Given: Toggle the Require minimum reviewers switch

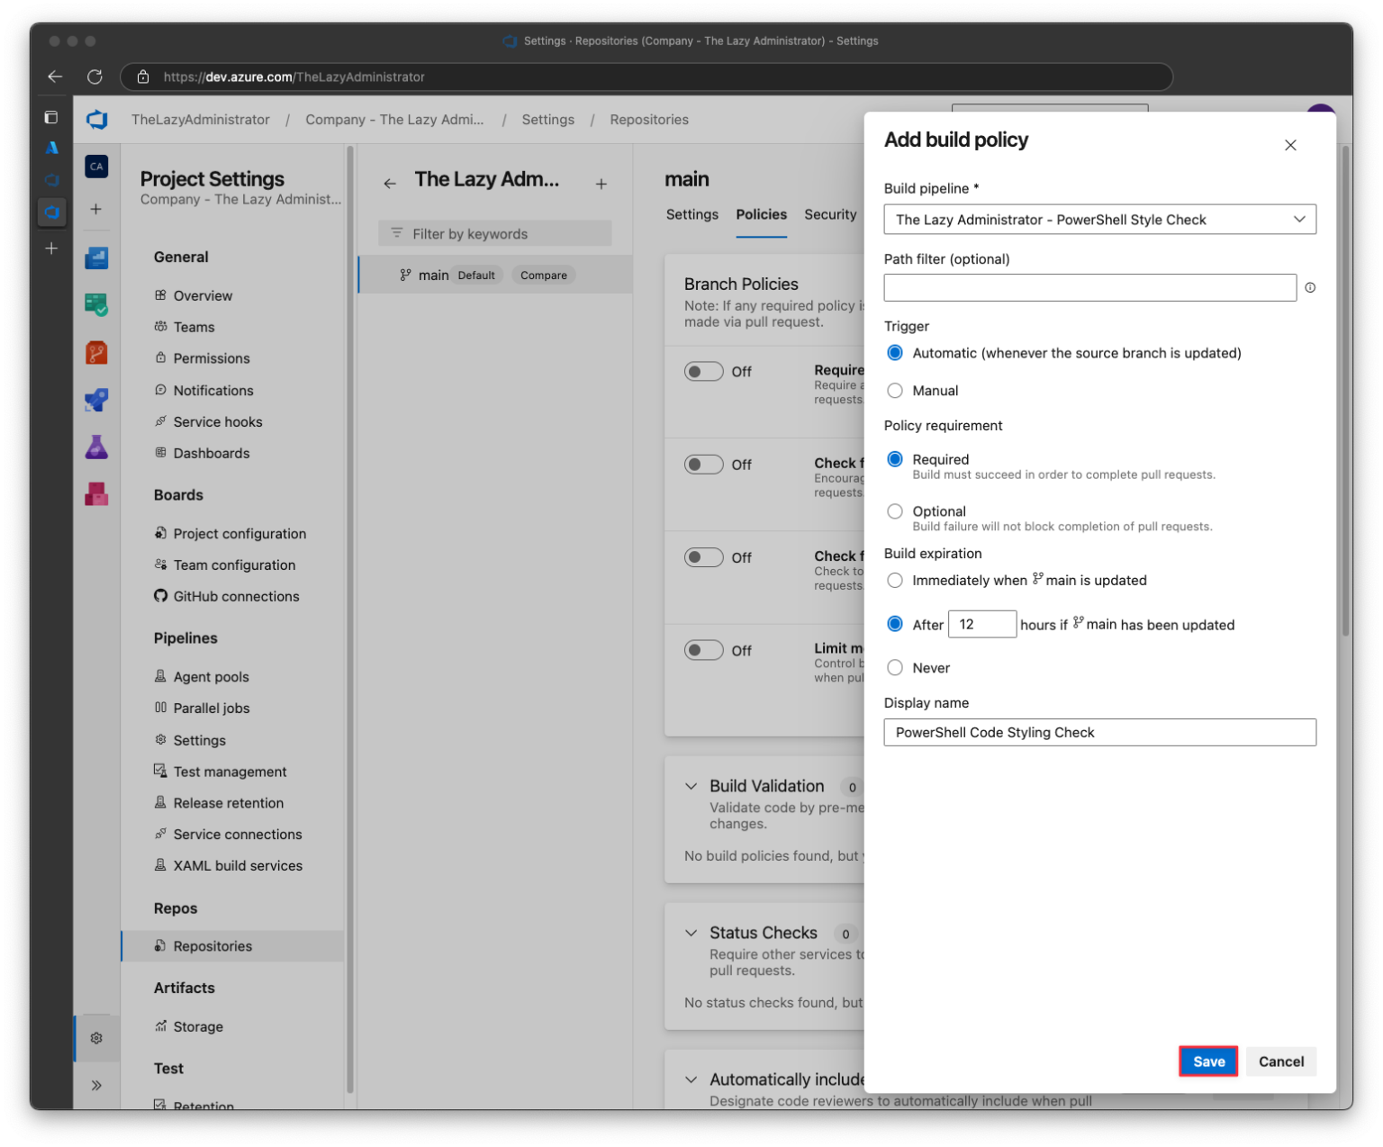Looking at the screenshot, I should [704, 371].
